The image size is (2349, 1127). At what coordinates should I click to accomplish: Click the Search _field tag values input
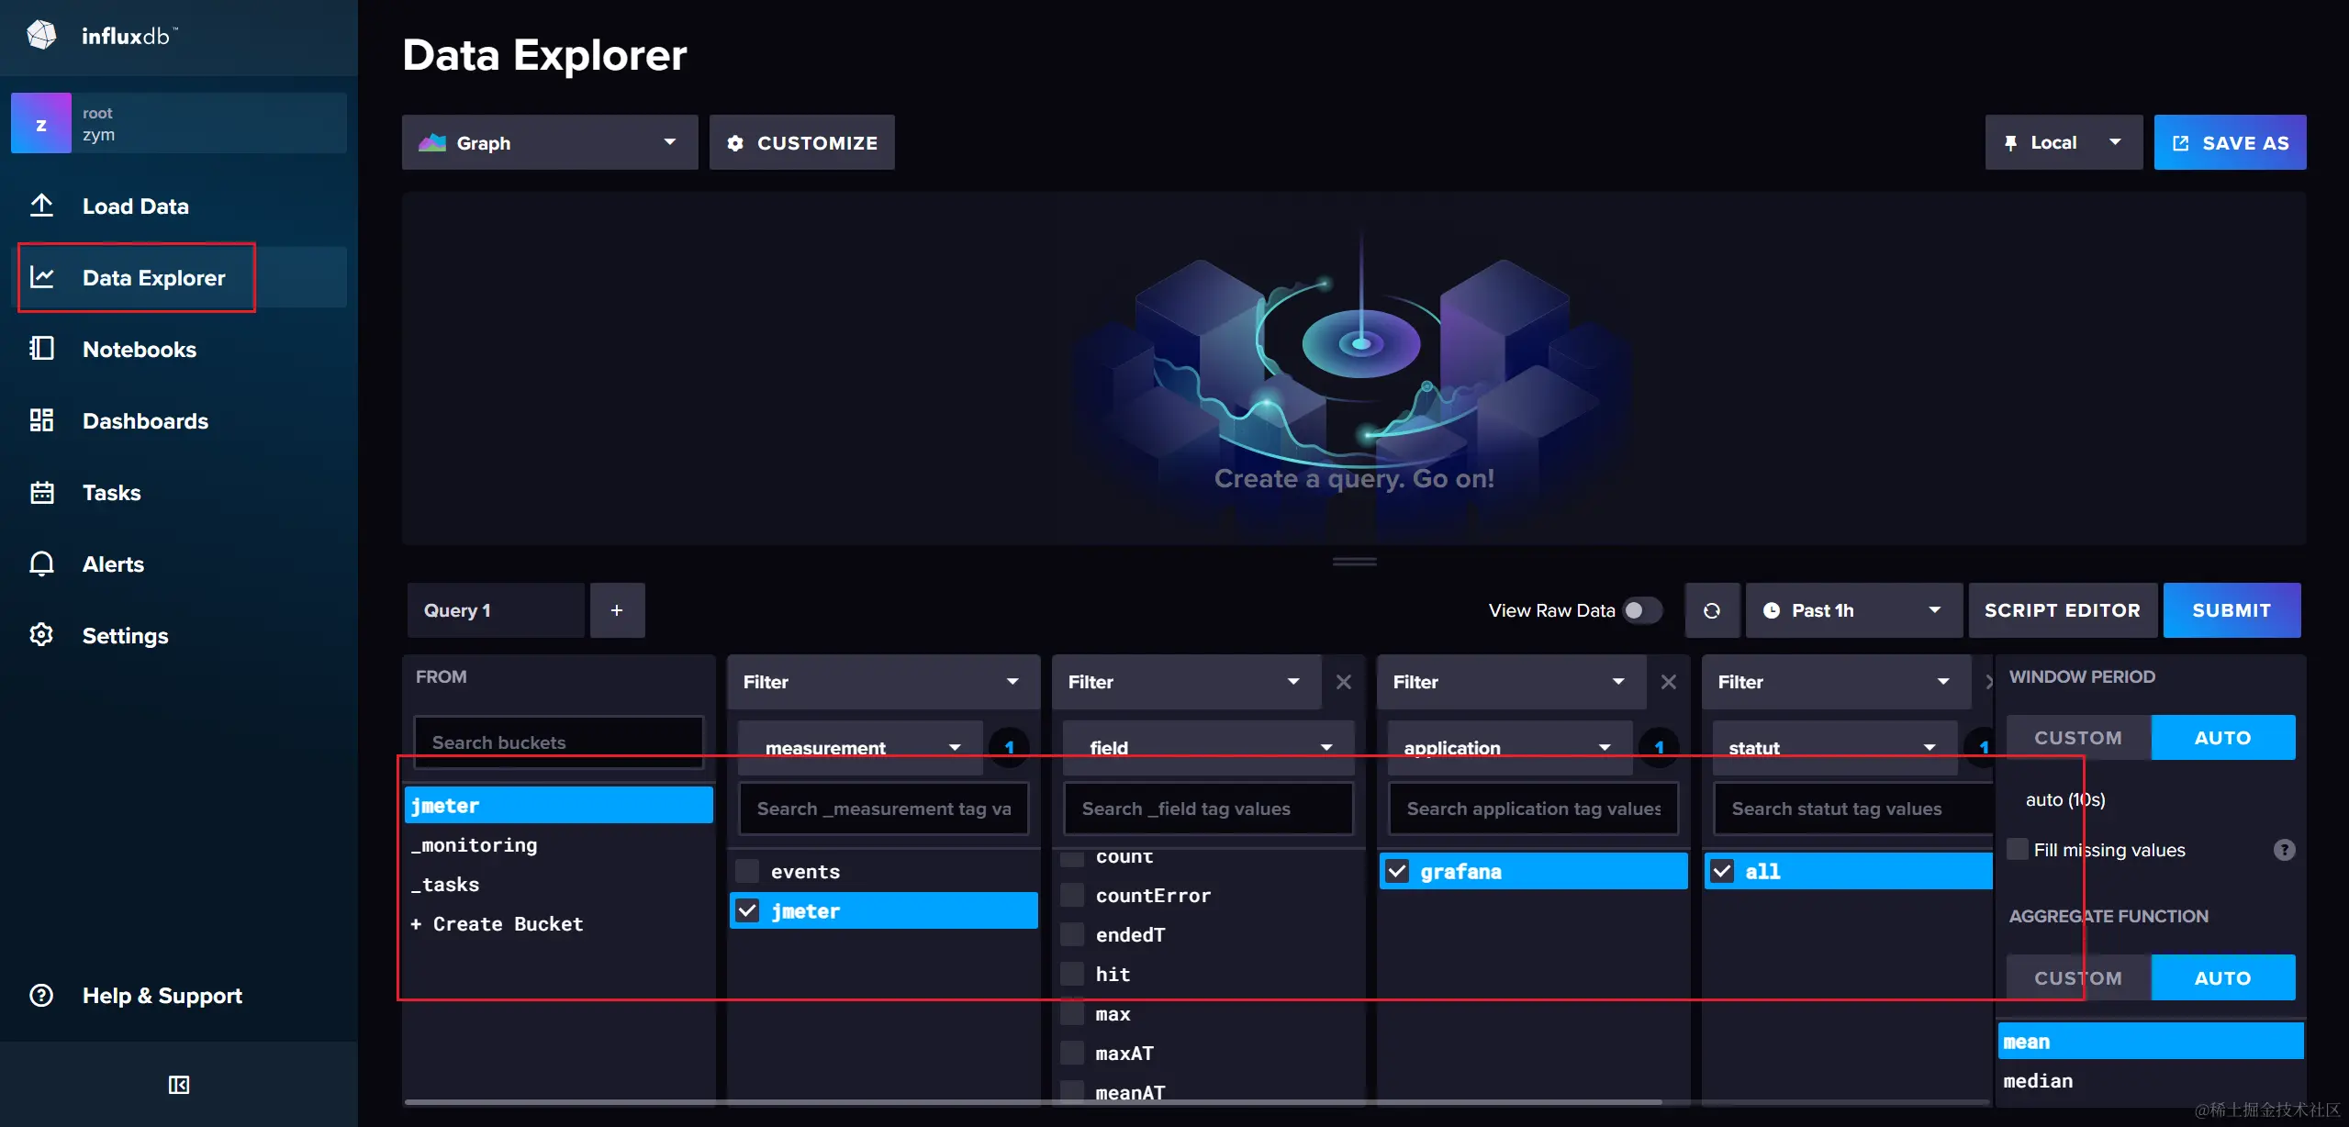[x=1208, y=809]
